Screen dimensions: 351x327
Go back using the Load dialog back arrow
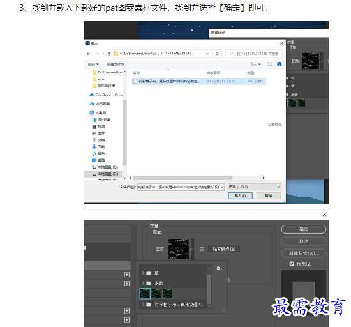(89, 54)
